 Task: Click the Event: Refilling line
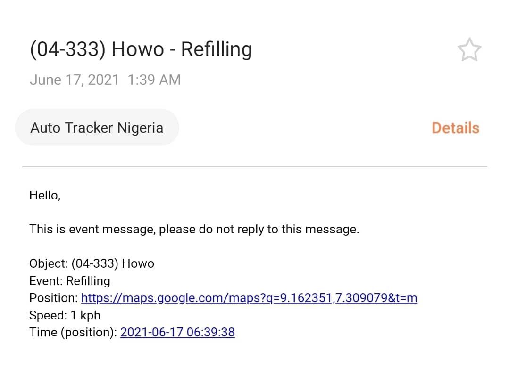coord(69,281)
